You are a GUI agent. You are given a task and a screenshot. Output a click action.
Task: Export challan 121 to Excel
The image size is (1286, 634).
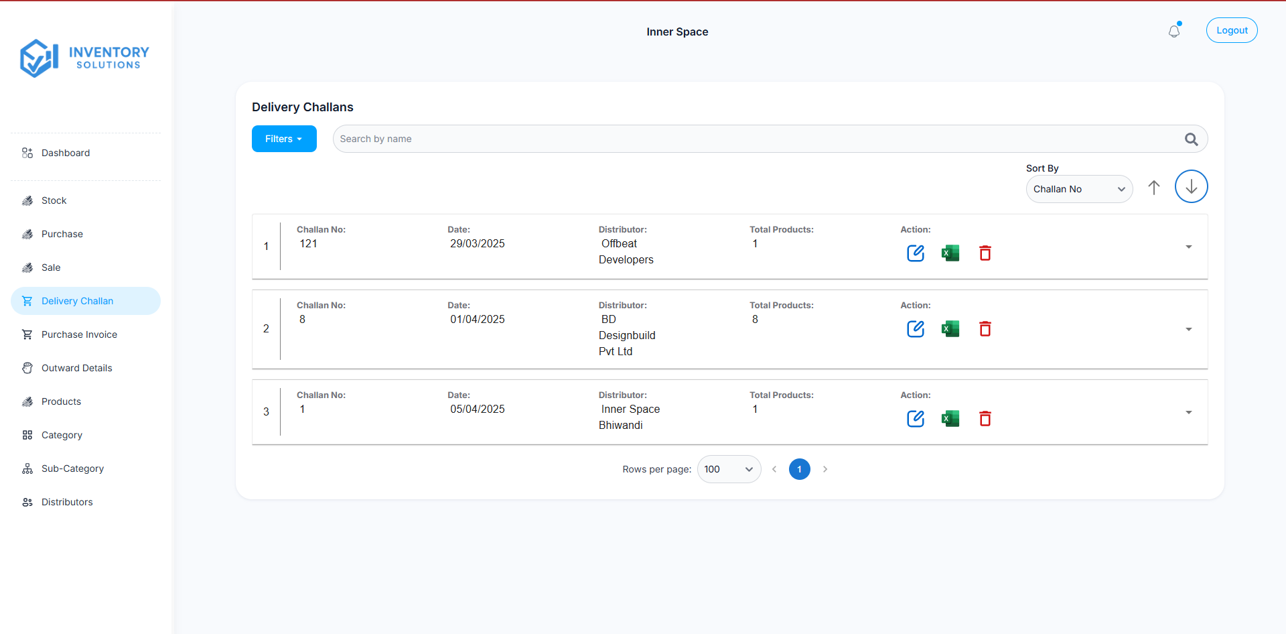tap(950, 253)
